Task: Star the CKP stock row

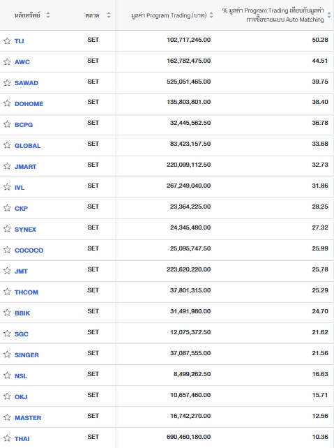Action: (7, 208)
